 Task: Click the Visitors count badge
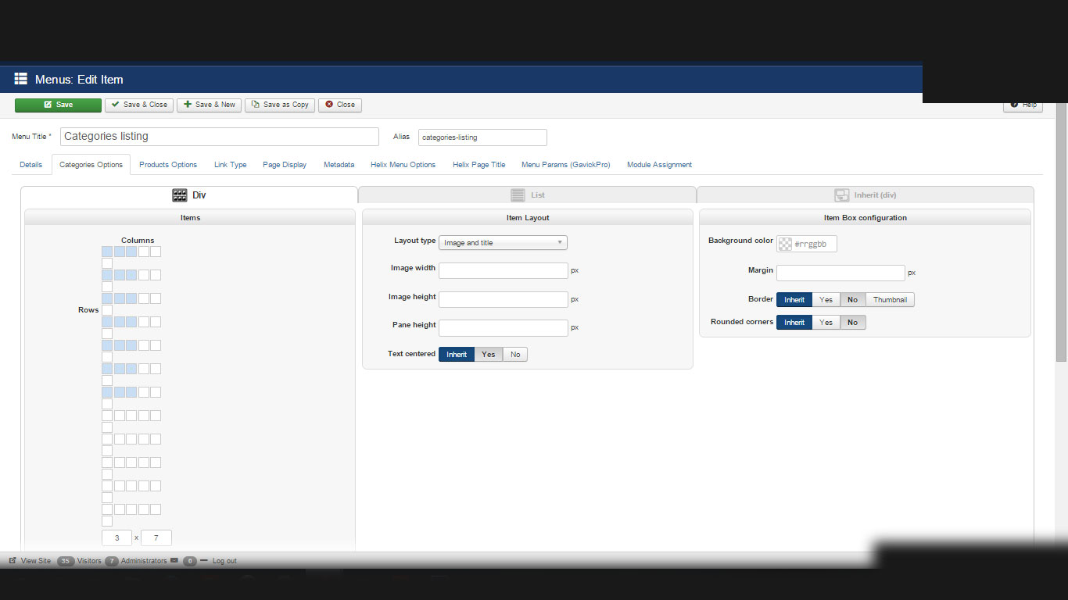coord(66,561)
